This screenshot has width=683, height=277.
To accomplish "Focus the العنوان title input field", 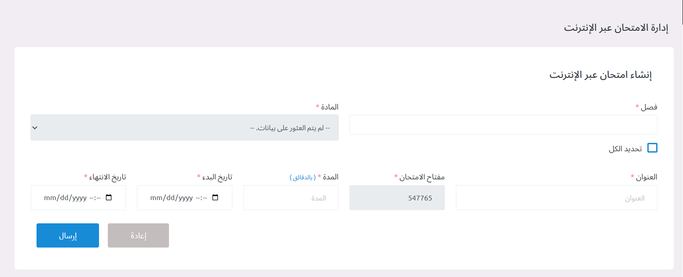I will point(556,197).
